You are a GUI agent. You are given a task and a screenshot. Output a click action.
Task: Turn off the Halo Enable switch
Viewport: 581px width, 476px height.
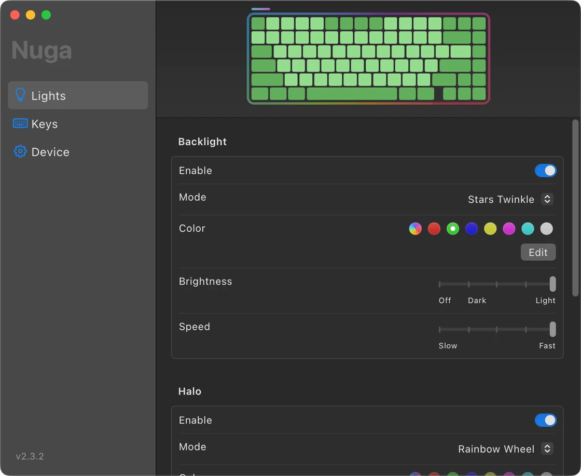tap(545, 421)
